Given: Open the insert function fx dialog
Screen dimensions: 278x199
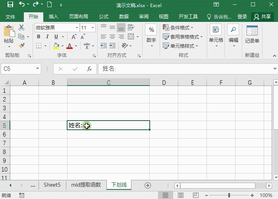Looking at the screenshot, I should (89, 69).
